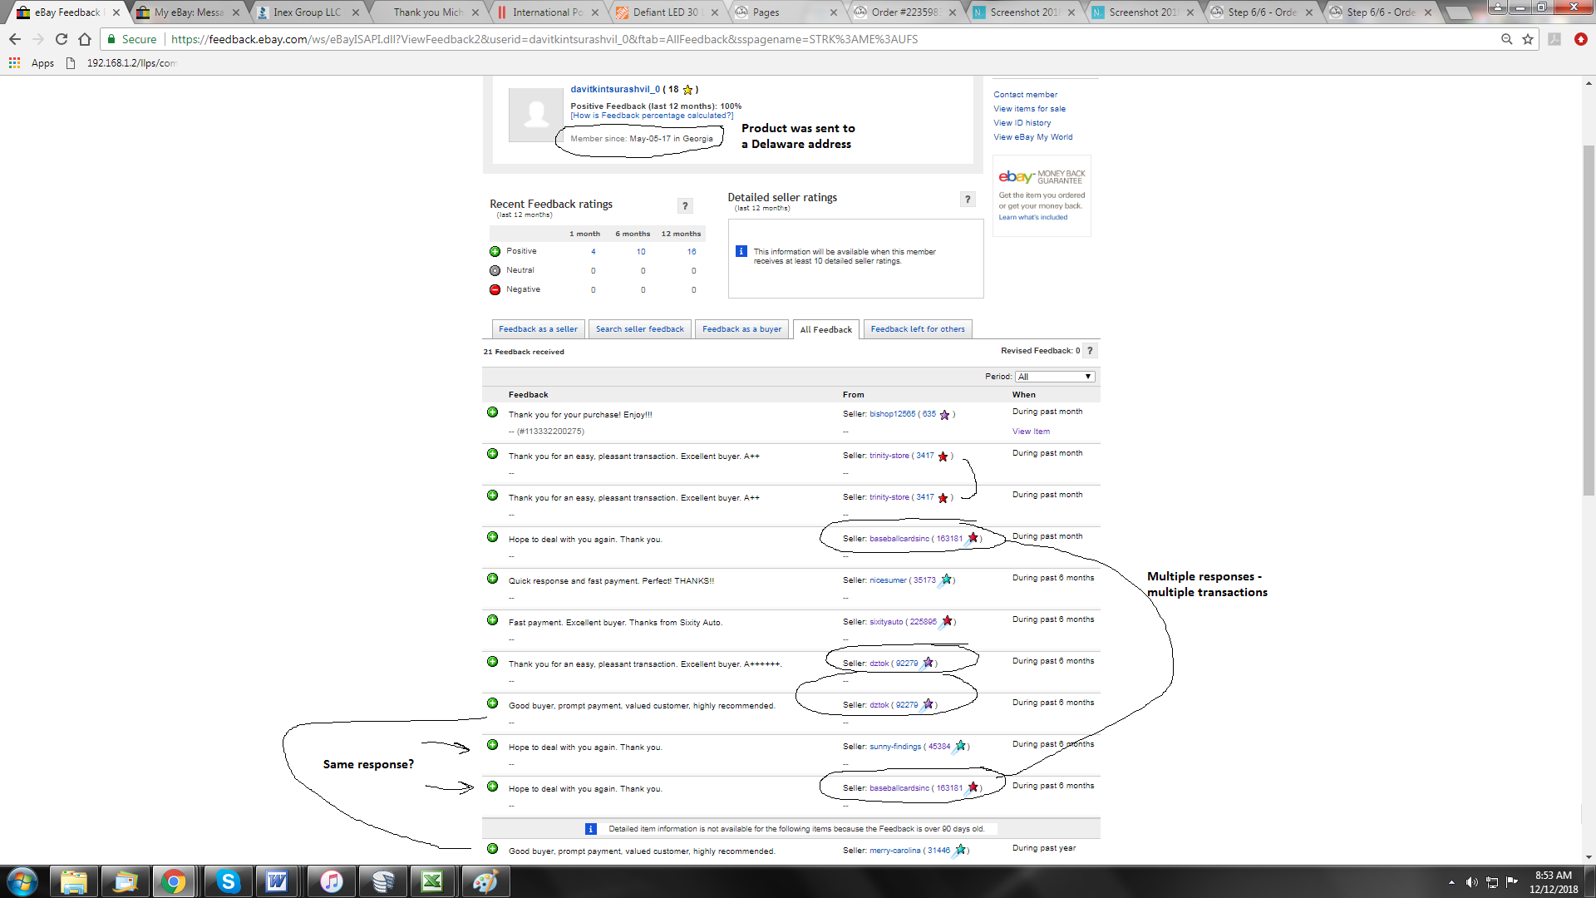This screenshot has width=1596, height=898.
Task: Switch to Feedback as a seller tab
Action: tap(538, 329)
